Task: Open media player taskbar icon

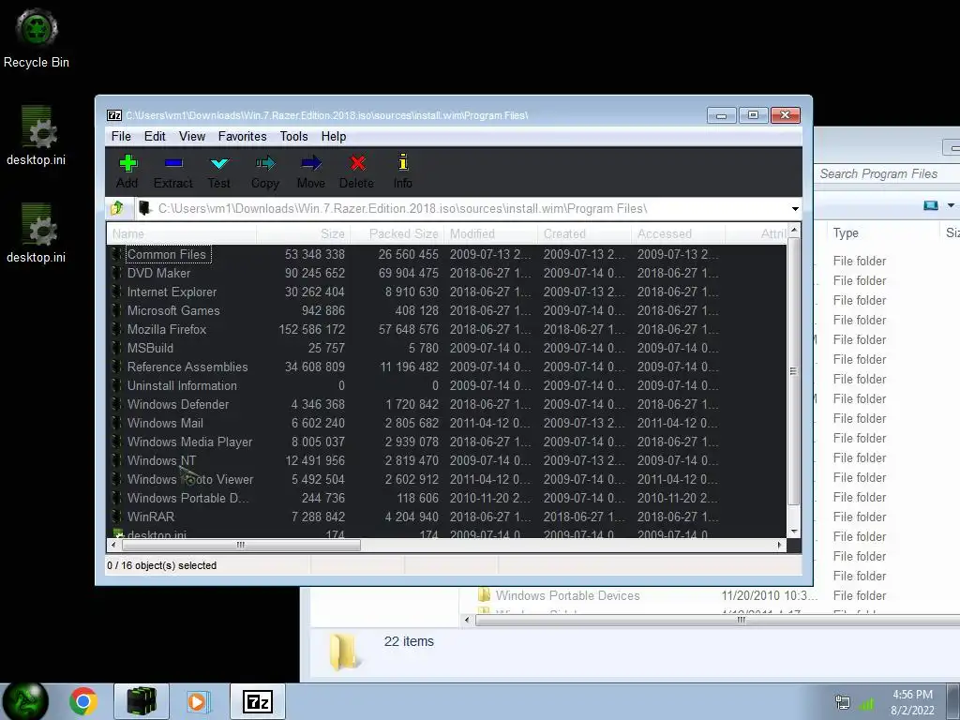Action: (x=198, y=701)
